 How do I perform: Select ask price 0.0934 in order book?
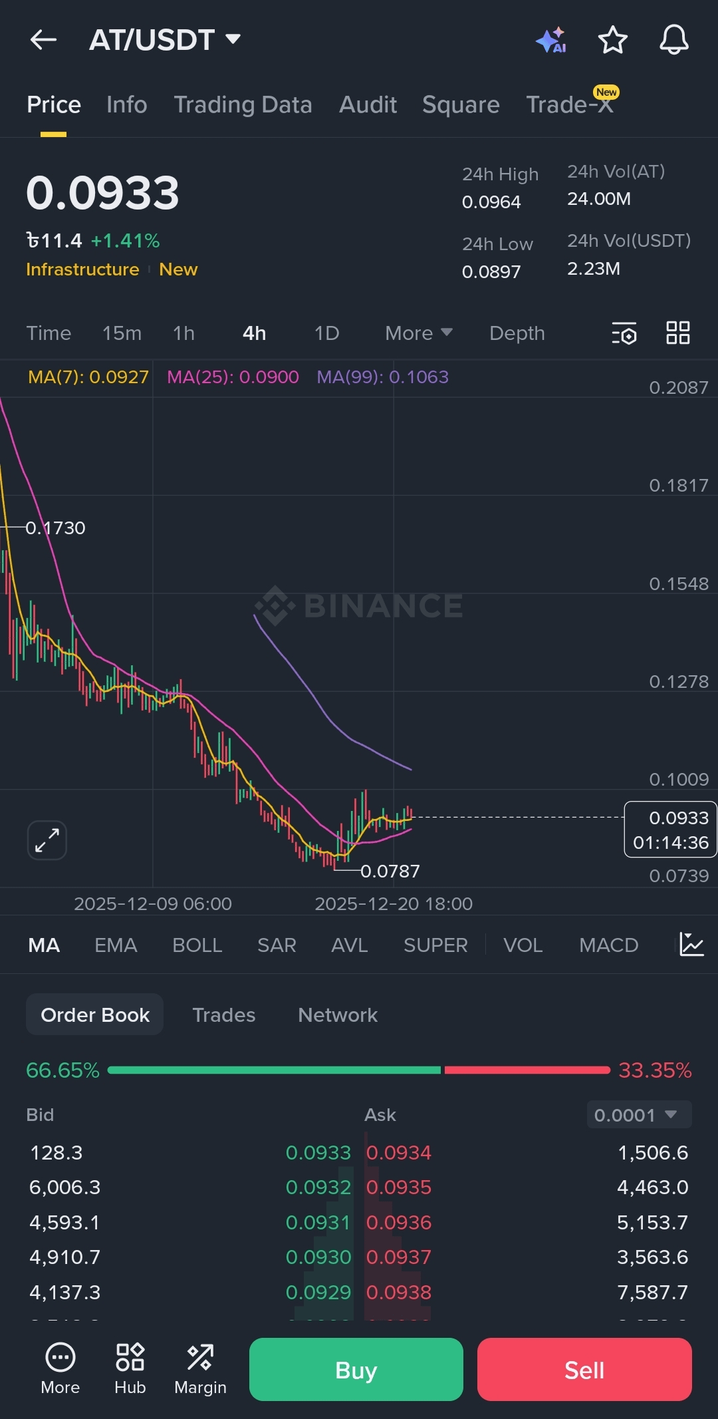coord(399,1152)
